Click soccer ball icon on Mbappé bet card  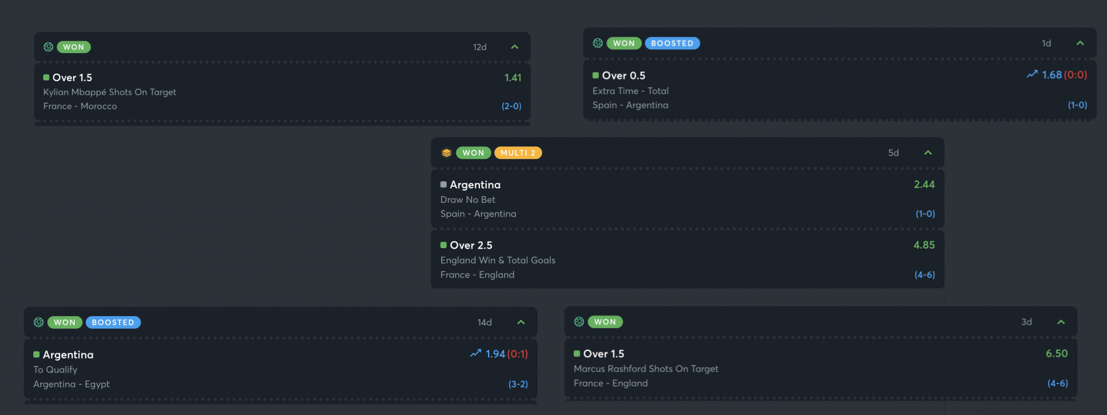48,47
